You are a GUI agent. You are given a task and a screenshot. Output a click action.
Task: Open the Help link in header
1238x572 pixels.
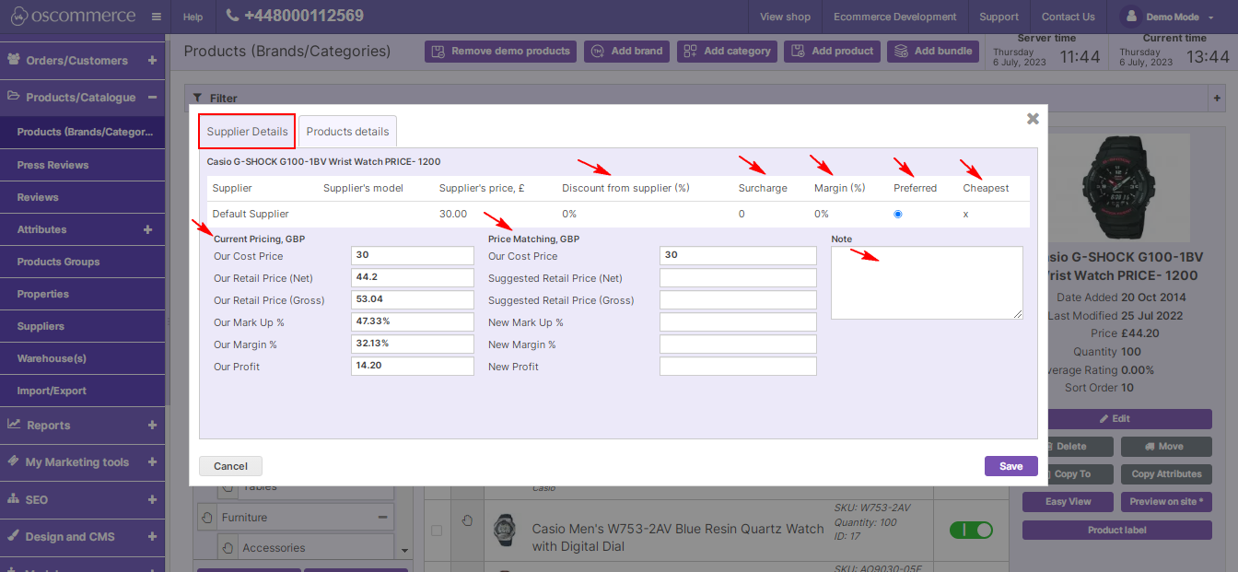[x=193, y=17]
